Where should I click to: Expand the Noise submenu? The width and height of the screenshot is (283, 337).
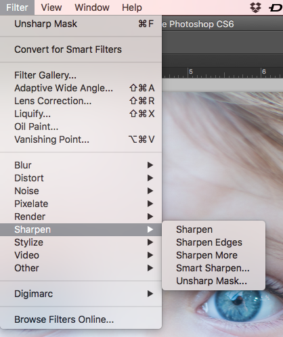point(81,191)
